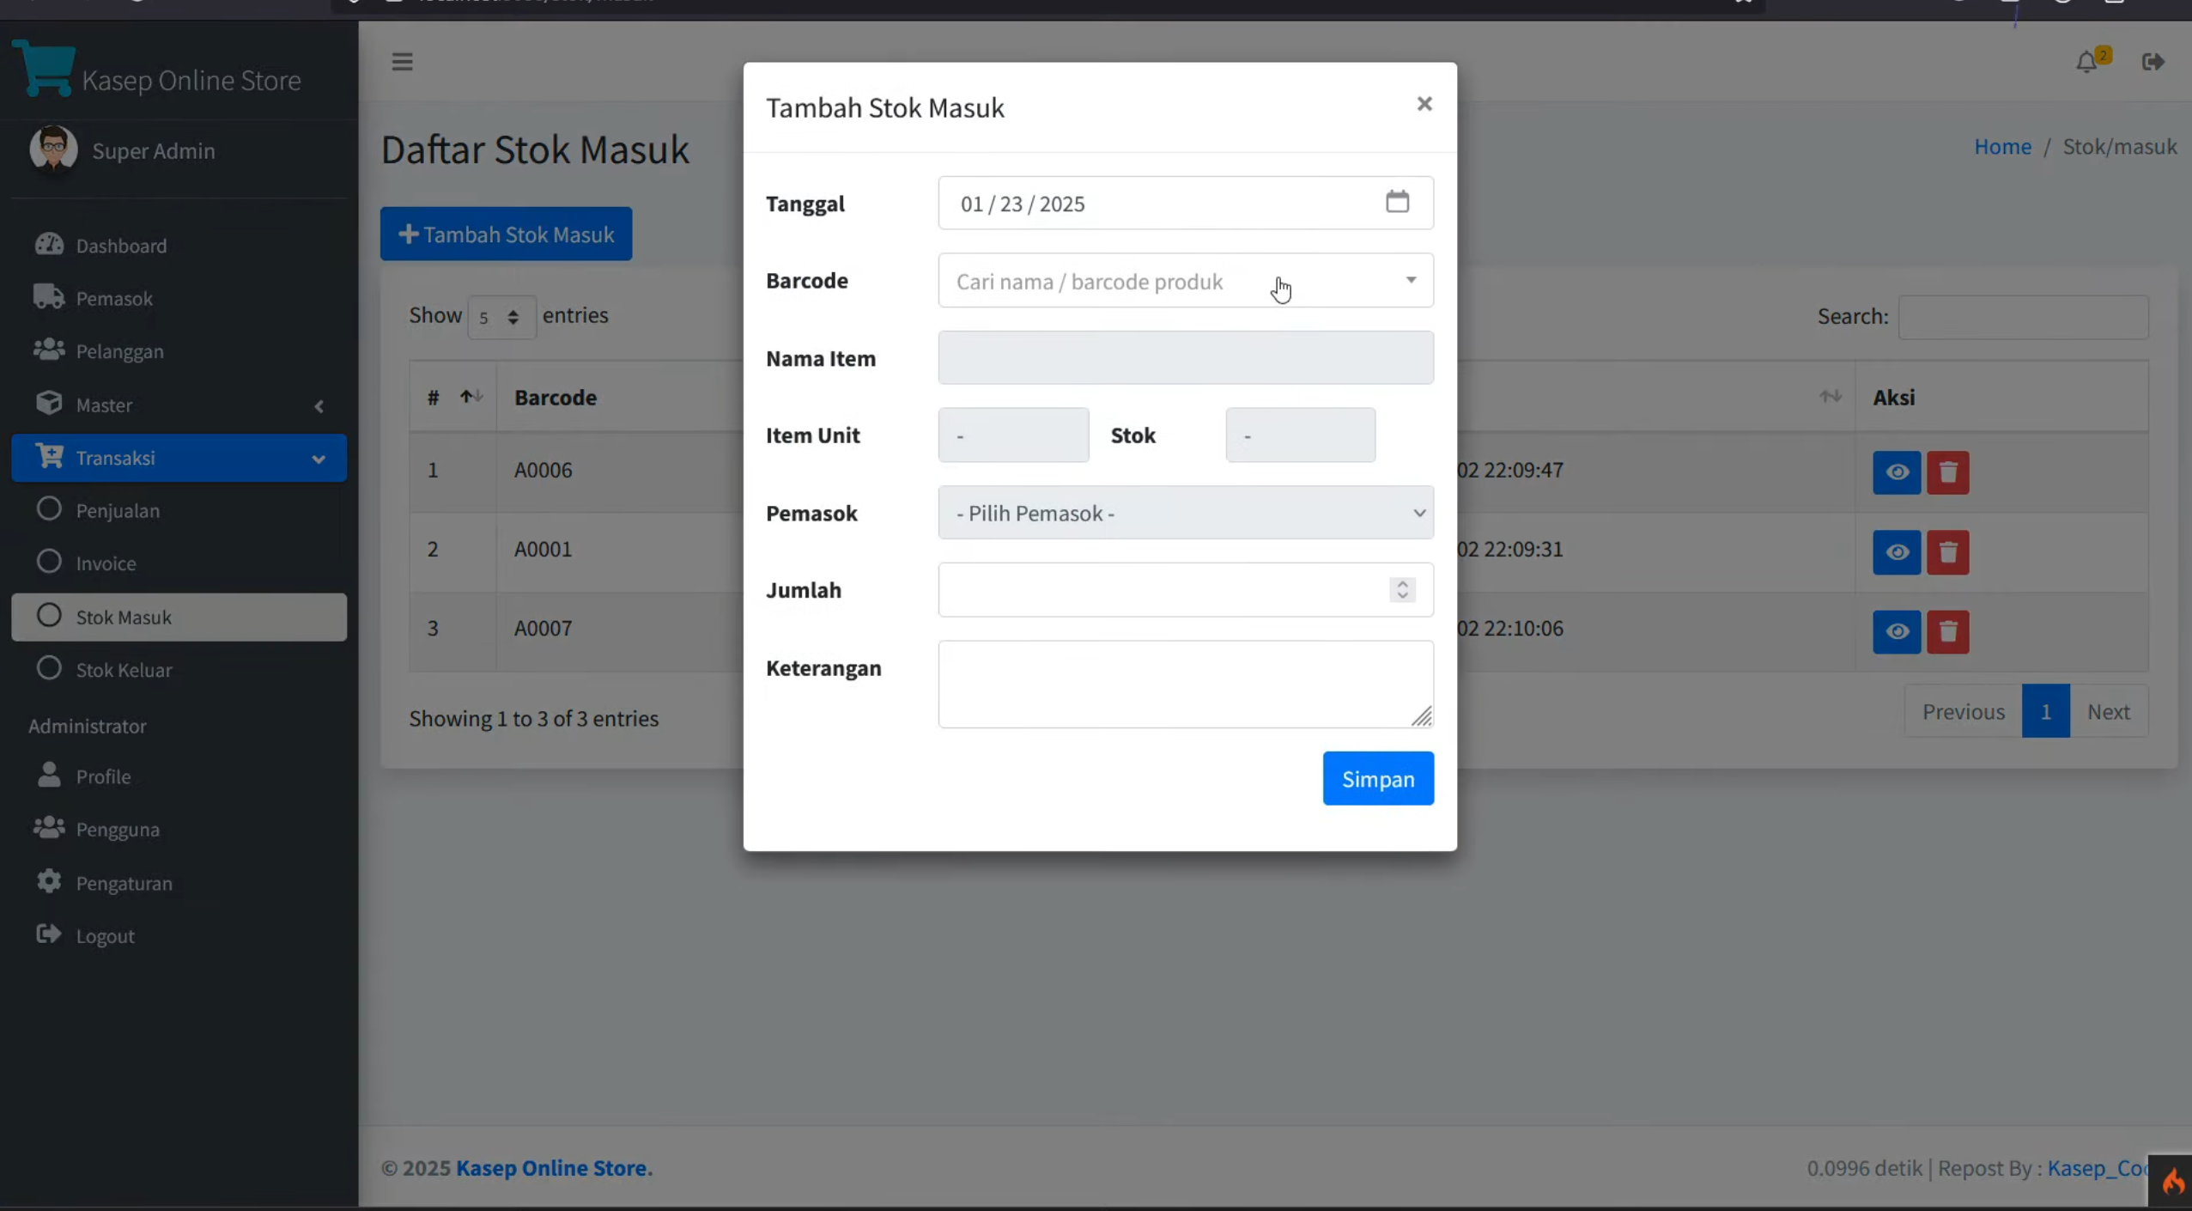Viewport: 2192px width, 1211px height.
Task: Close the Tambah Stok Masuk dialog
Action: [1424, 104]
